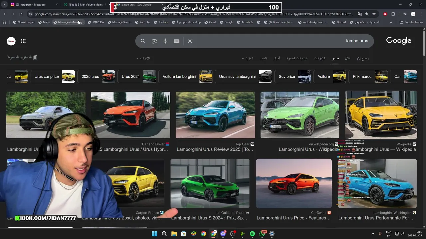Open the وضع AI mode tab
The image size is (426, 239).
click(x=363, y=58)
